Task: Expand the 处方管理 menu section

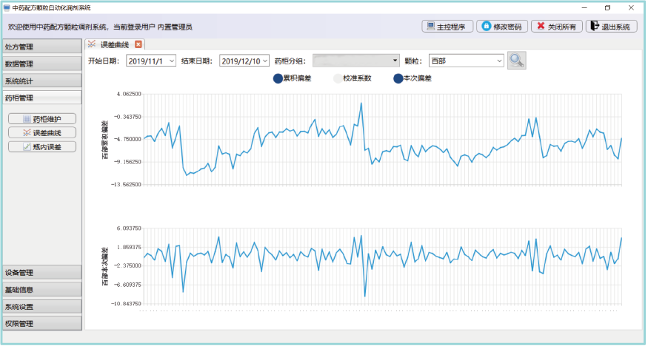Action: point(41,47)
